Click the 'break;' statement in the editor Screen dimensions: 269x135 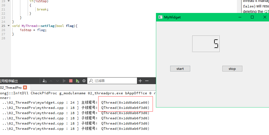point(43,9)
